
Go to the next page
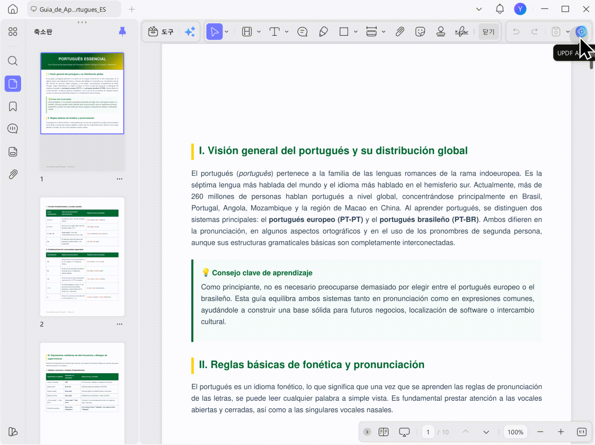click(486, 432)
